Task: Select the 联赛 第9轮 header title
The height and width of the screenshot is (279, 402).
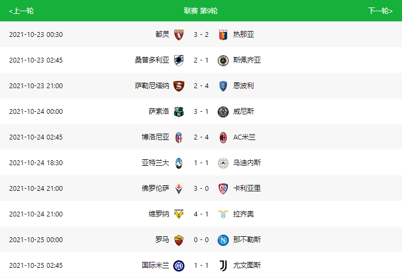Action: coord(201,11)
